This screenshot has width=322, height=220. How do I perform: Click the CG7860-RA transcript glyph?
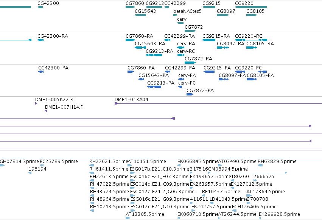click(x=131, y=40)
